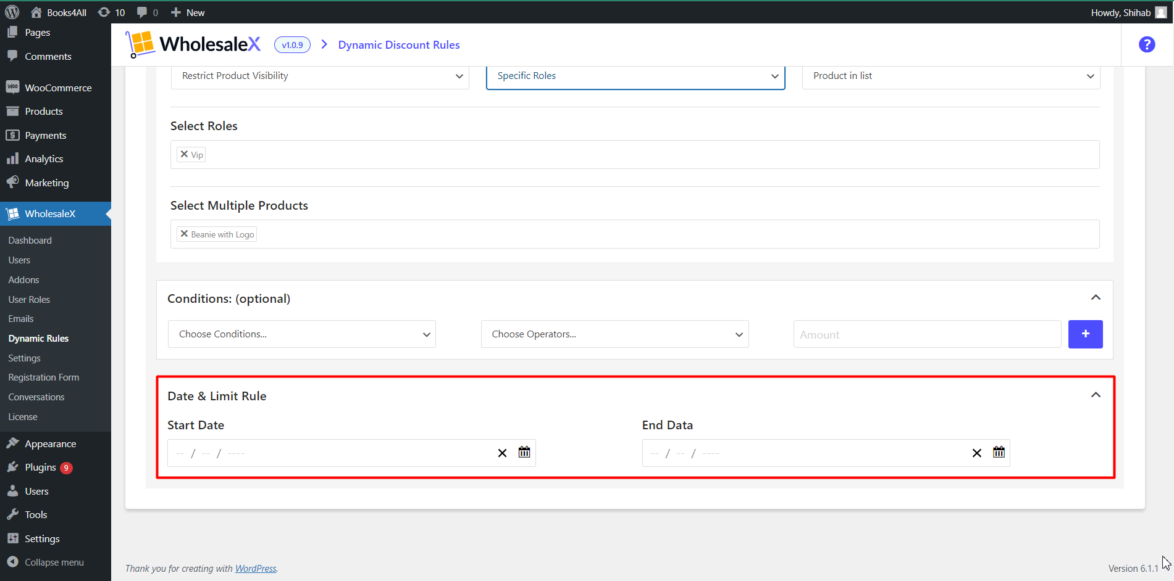1174x581 pixels.
Task: Open the updates icon showing 10
Action: point(104,12)
